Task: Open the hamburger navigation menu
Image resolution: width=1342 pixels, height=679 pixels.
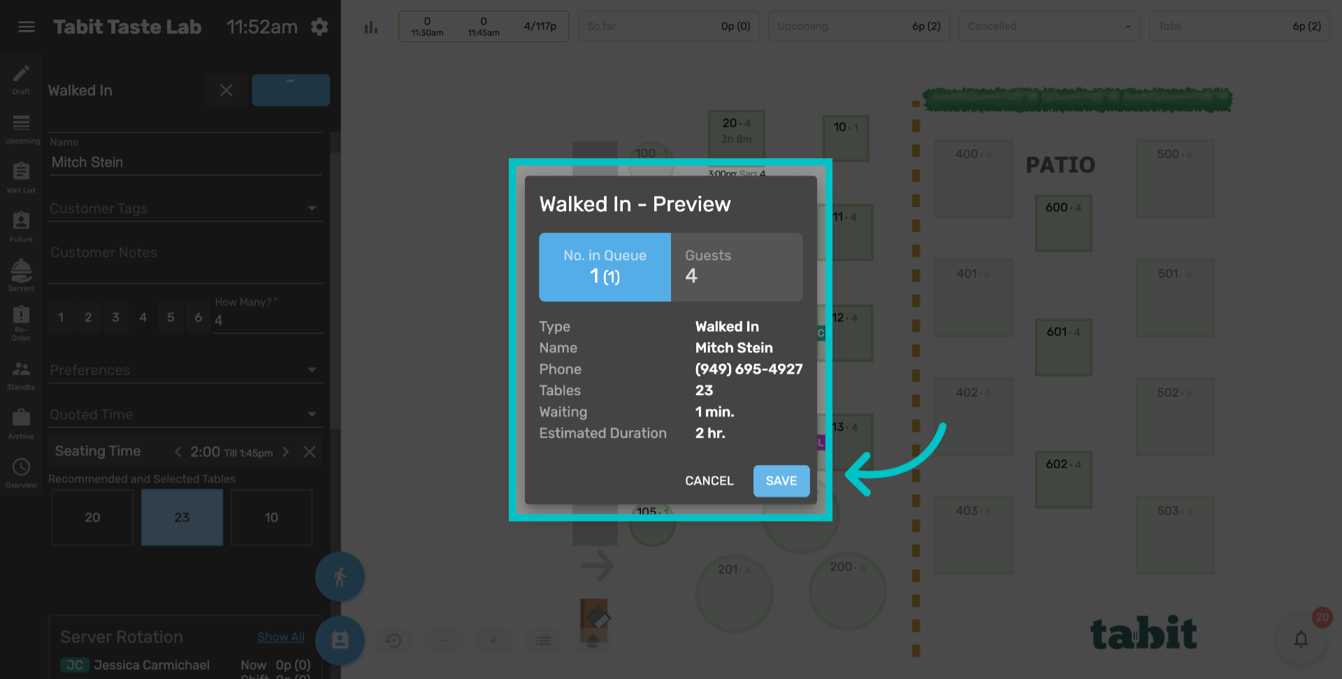Action: pyautogui.click(x=26, y=26)
